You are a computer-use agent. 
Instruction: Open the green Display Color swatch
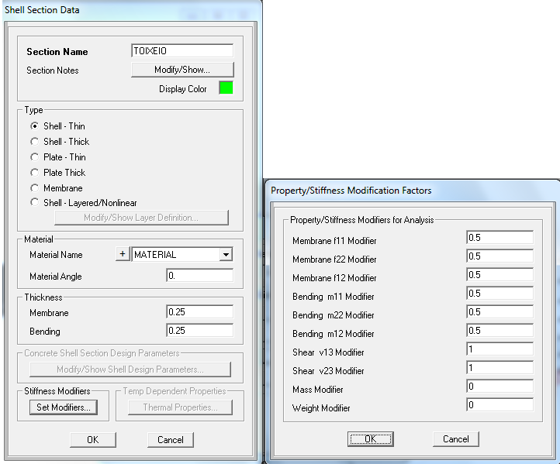pos(226,88)
